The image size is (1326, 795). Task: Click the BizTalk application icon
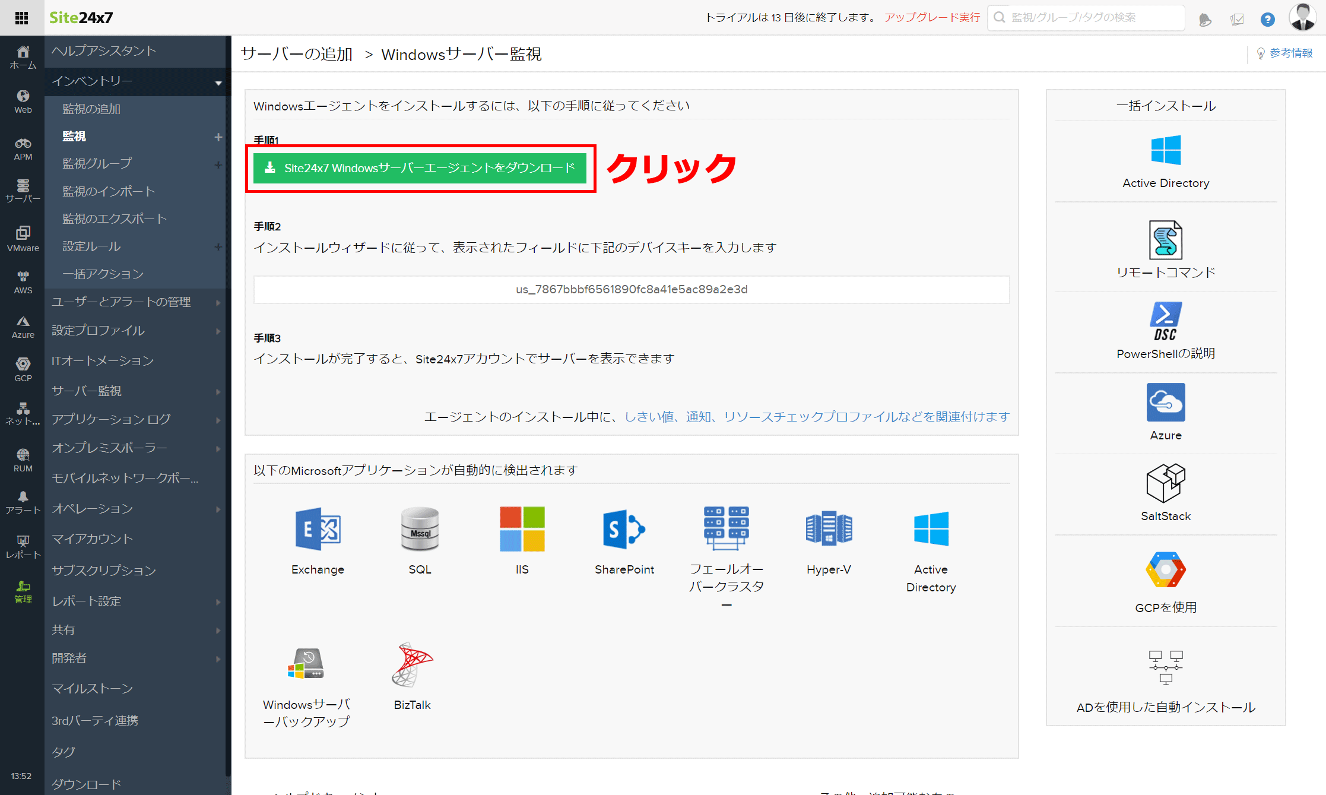[x=412, y=664]
